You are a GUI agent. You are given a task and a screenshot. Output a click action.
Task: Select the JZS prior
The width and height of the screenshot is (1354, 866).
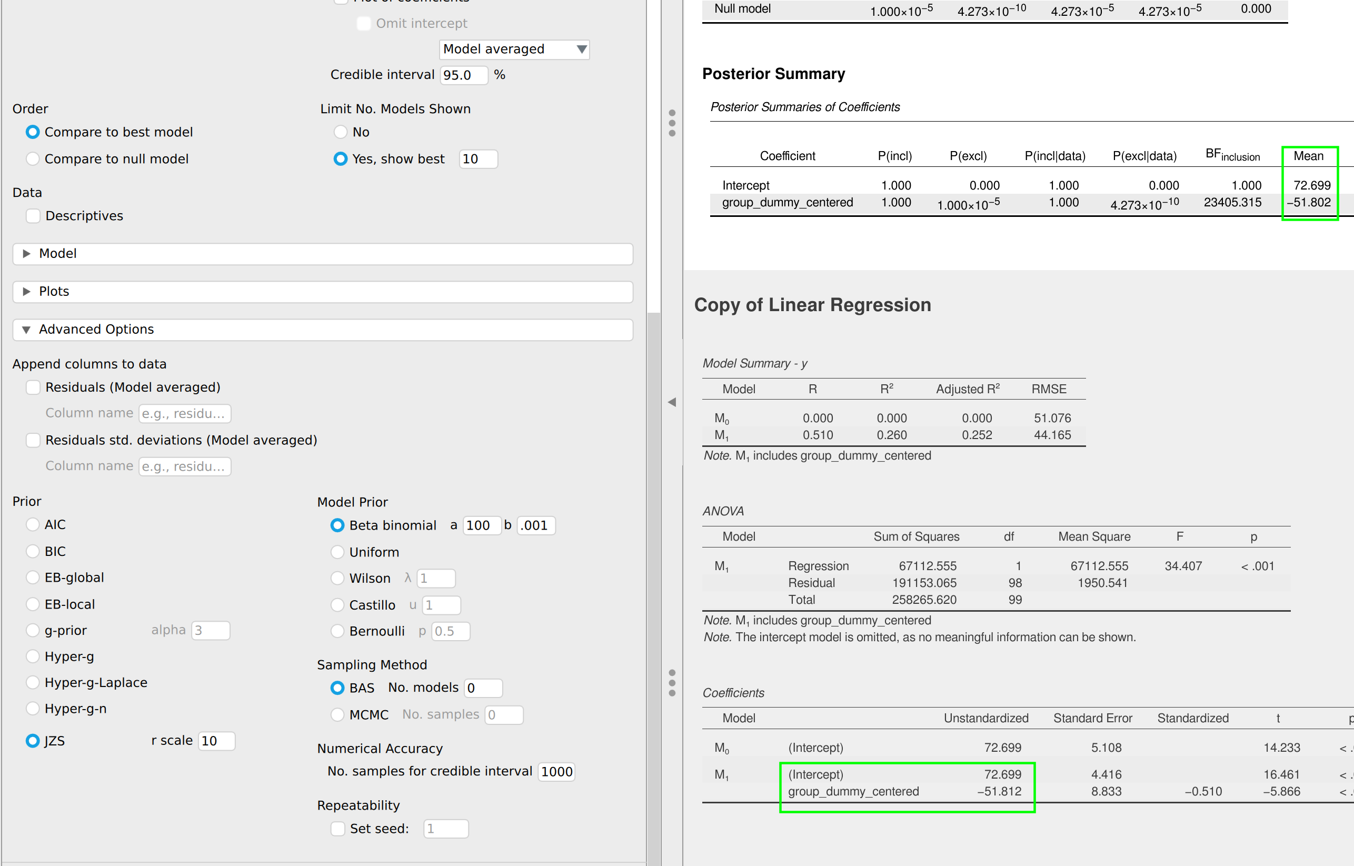point(33,741)
